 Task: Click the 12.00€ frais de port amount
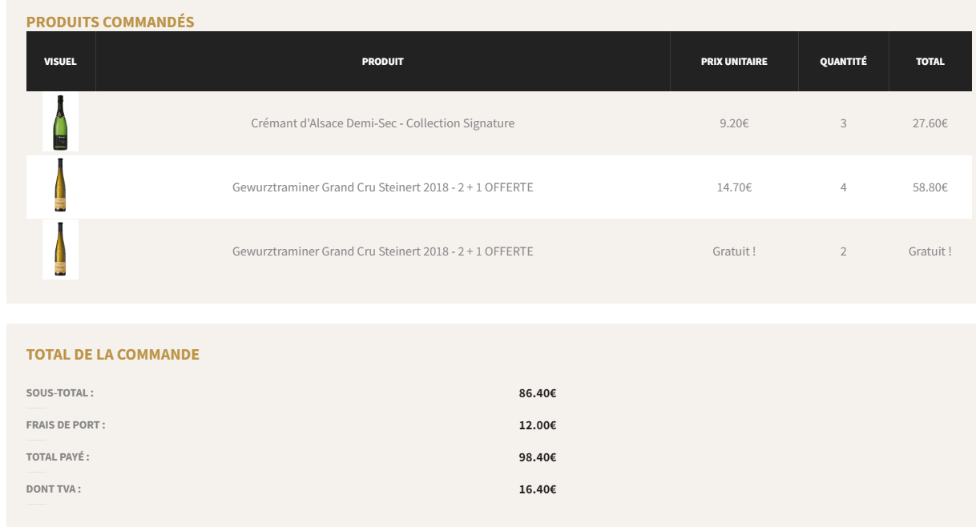tap(538, 425)
